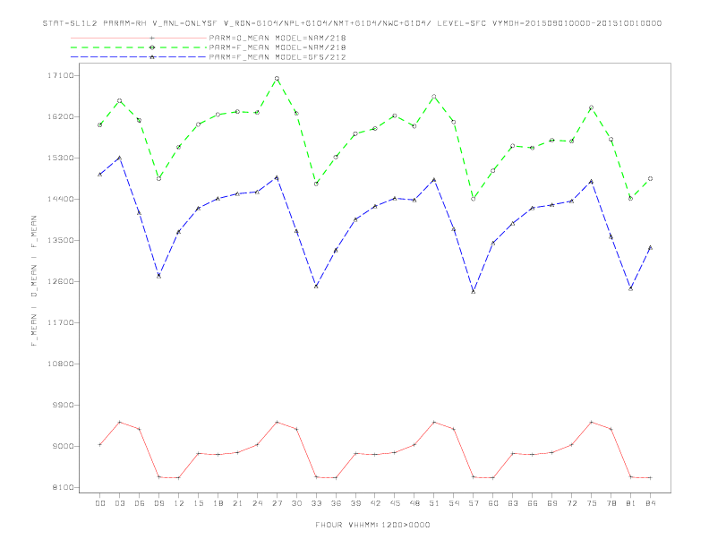Screen dimensions: 709x548
Task: Click green NAM forecast marker at hour 57
Action: [x=474, y=199]
